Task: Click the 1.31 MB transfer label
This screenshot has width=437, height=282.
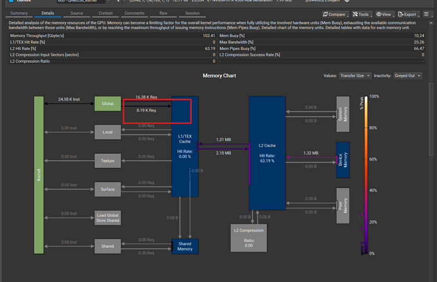Action: pos(223,140)
